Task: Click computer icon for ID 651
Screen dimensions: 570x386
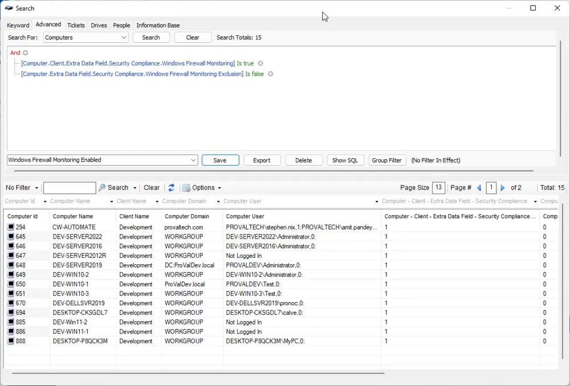Action: [x=11, y=293]
